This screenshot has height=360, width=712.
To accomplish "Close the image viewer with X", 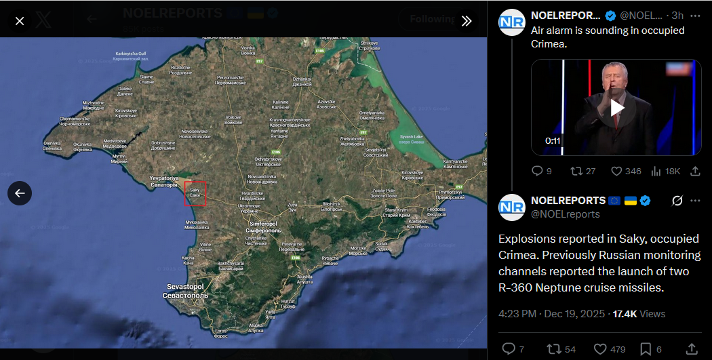I will pyautogui.click(x=20, y=21).
